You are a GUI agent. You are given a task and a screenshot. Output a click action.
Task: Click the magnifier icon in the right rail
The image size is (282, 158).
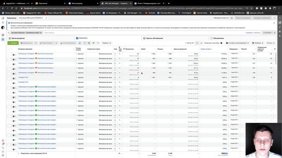click(280, 36)
